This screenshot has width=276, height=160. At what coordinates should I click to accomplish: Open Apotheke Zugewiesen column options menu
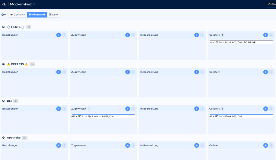[133, 146]
